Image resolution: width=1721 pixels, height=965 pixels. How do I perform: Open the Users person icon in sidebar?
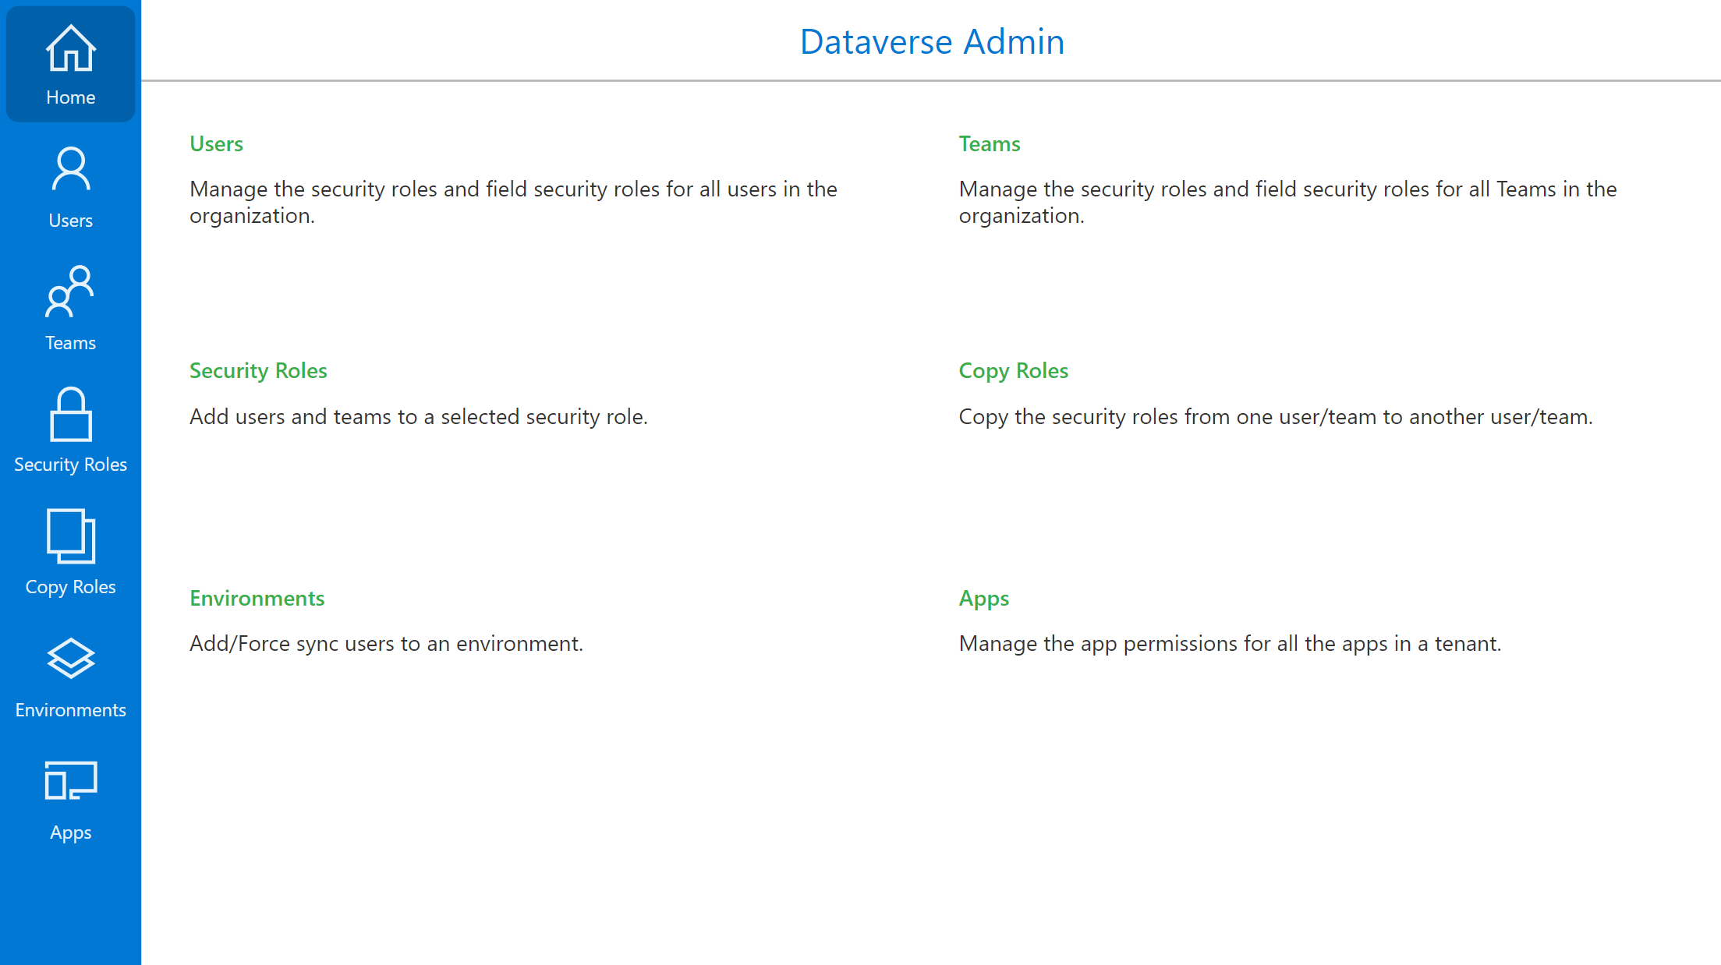(70, 169)
